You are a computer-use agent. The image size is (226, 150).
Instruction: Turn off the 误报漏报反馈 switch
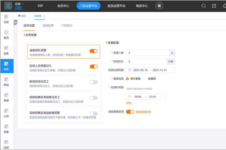coord(130,112)
